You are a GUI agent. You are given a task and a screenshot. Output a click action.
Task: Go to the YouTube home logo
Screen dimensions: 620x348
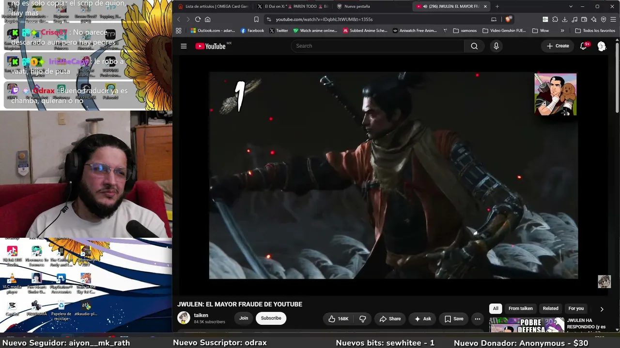[x=211, y=46]
